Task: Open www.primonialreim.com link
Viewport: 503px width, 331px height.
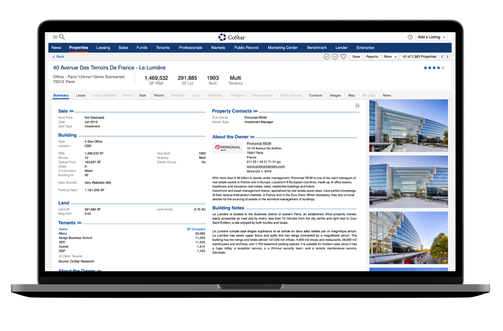Action: [x=266, y=167]
